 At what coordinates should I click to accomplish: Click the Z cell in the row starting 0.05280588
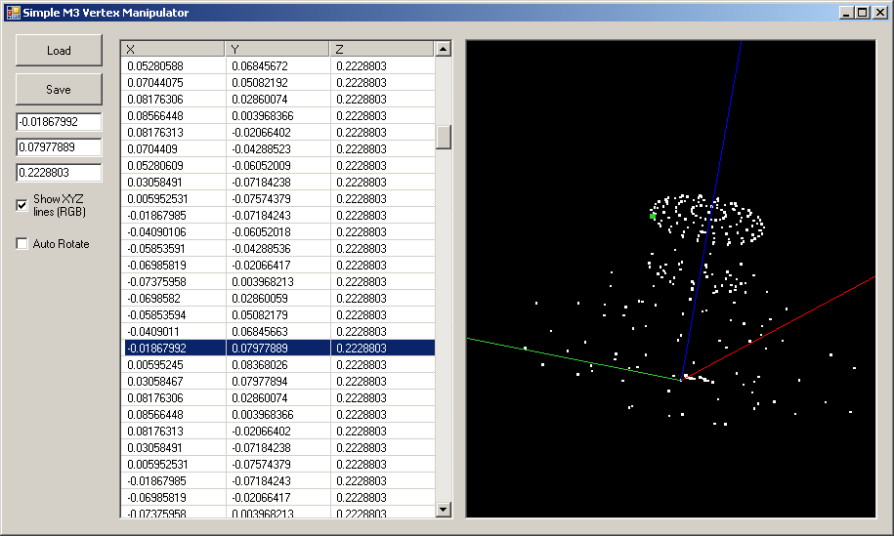383,66
